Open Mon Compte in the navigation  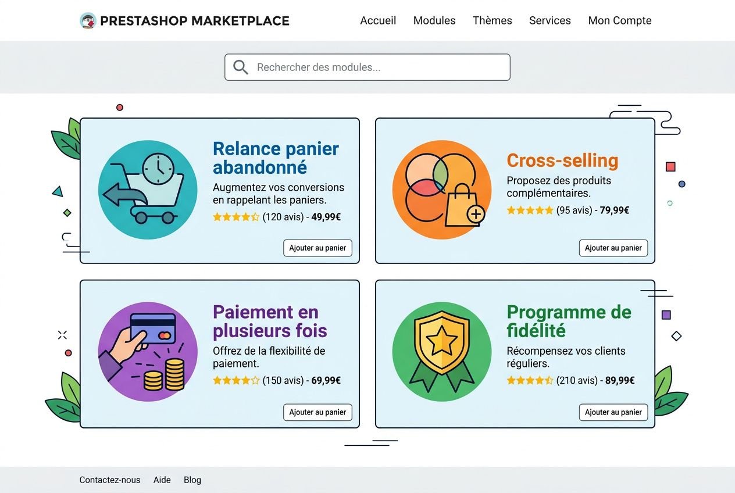coord(620,20)
